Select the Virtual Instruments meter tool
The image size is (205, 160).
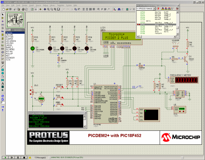[3, 62]
